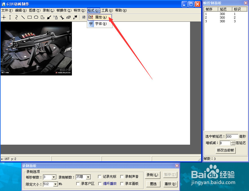The height and width of the screenshot is (191, 249).
Task: Choose 属性(A) from the 格式 menu
Action: coord(100,17)
